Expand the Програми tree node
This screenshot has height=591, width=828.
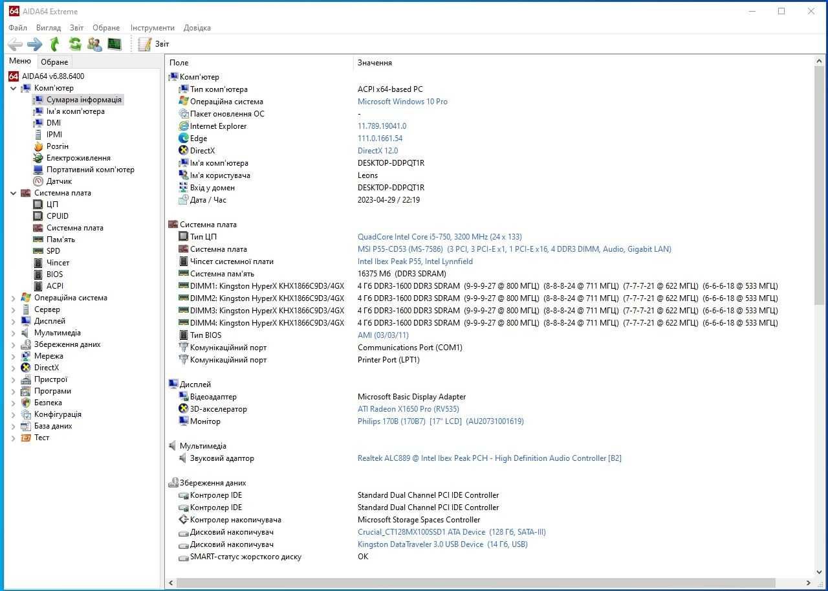(x=14, y=391)
